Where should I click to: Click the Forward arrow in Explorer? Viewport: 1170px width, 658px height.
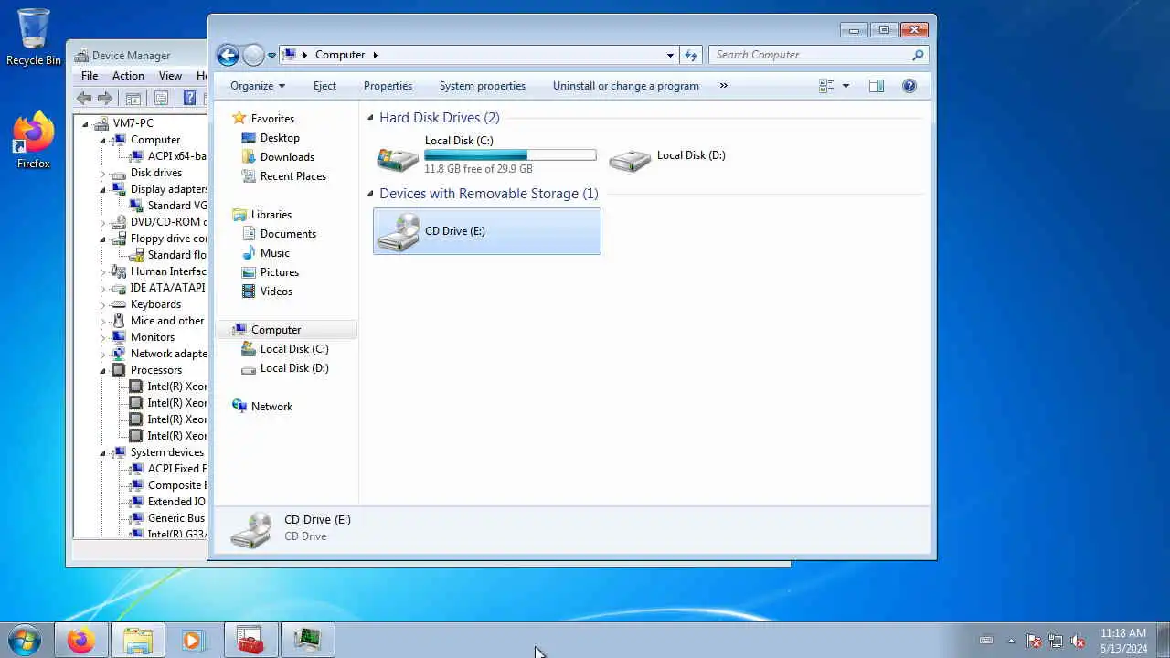pyautogui.click(x=253, y=55)
